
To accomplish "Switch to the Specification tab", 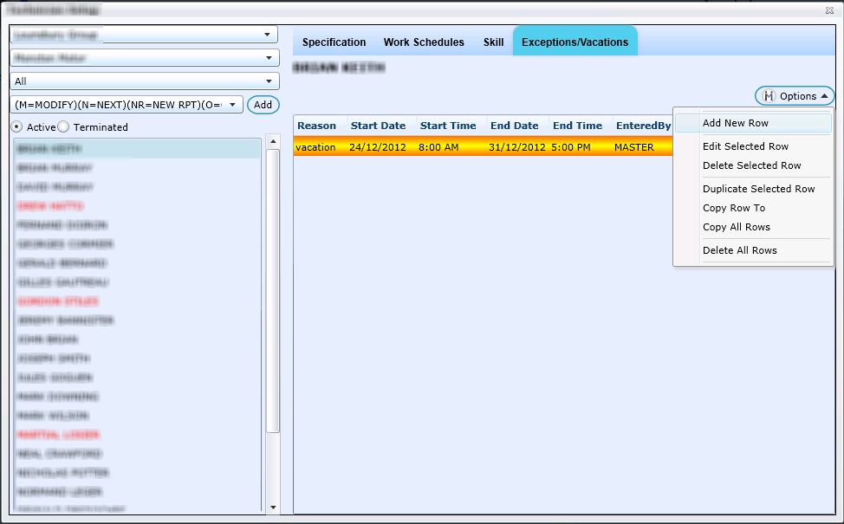I will click(x=334, y=42).
